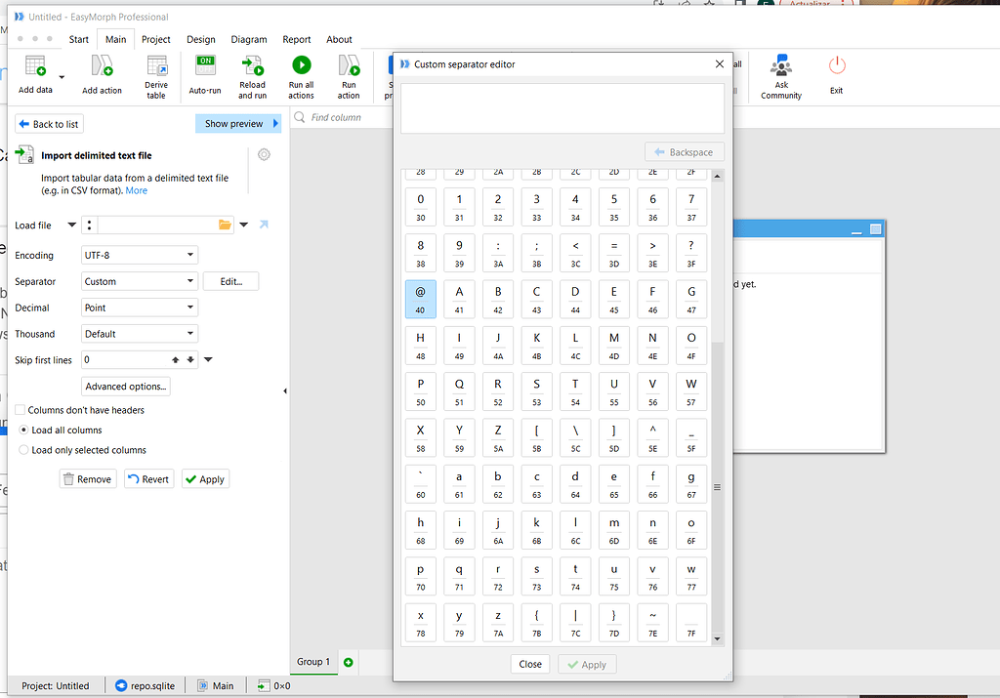1000x698 pixels.
Task: Enable 'Columns don't have headers'
Action: click(19, 410)
